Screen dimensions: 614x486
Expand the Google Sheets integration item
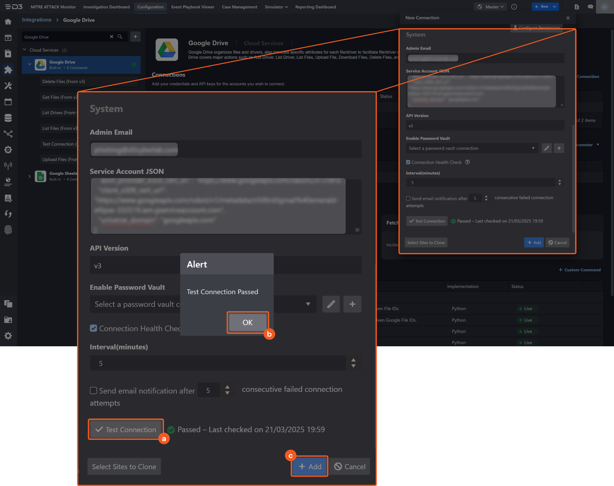click(x=29, y=176)
